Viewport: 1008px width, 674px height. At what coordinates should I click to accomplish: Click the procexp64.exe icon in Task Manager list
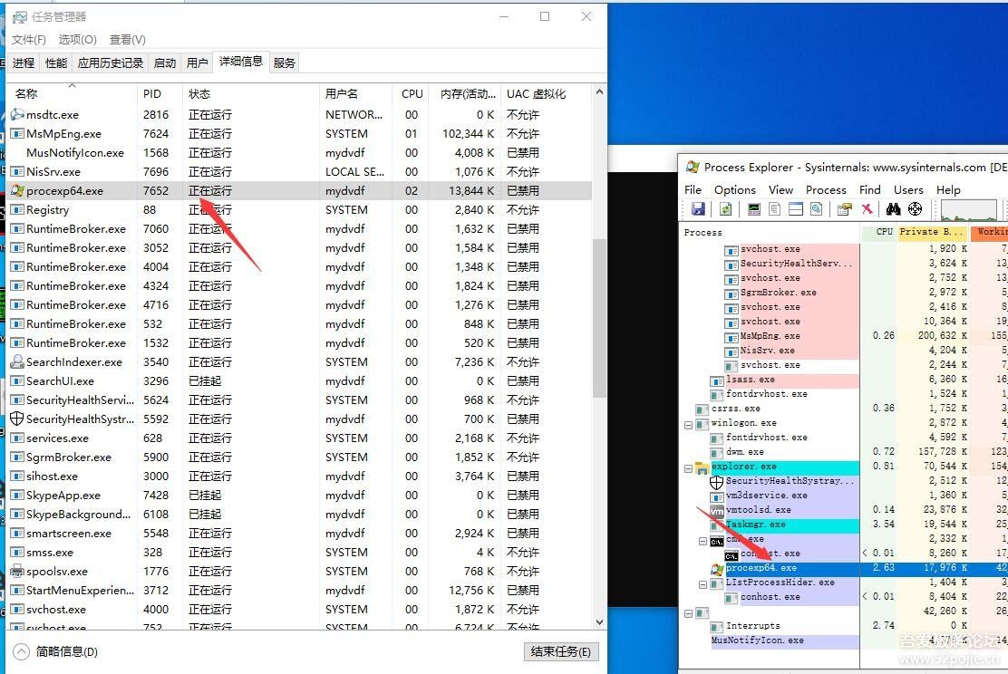[x=17, y=191]
